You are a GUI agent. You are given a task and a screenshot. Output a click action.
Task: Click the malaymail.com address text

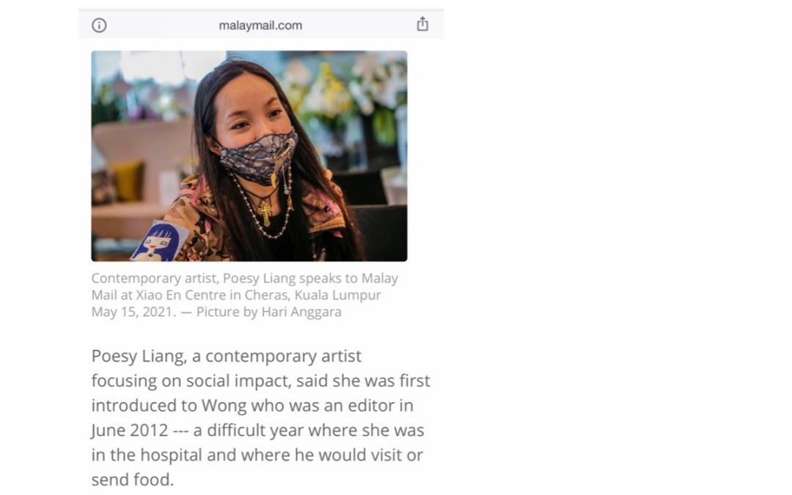pyautogui.click(x=260, y=25)
